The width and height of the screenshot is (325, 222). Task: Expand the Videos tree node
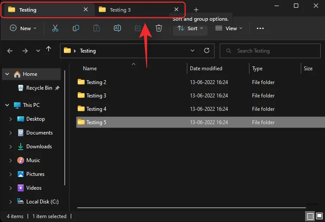[x=10, y=188]
